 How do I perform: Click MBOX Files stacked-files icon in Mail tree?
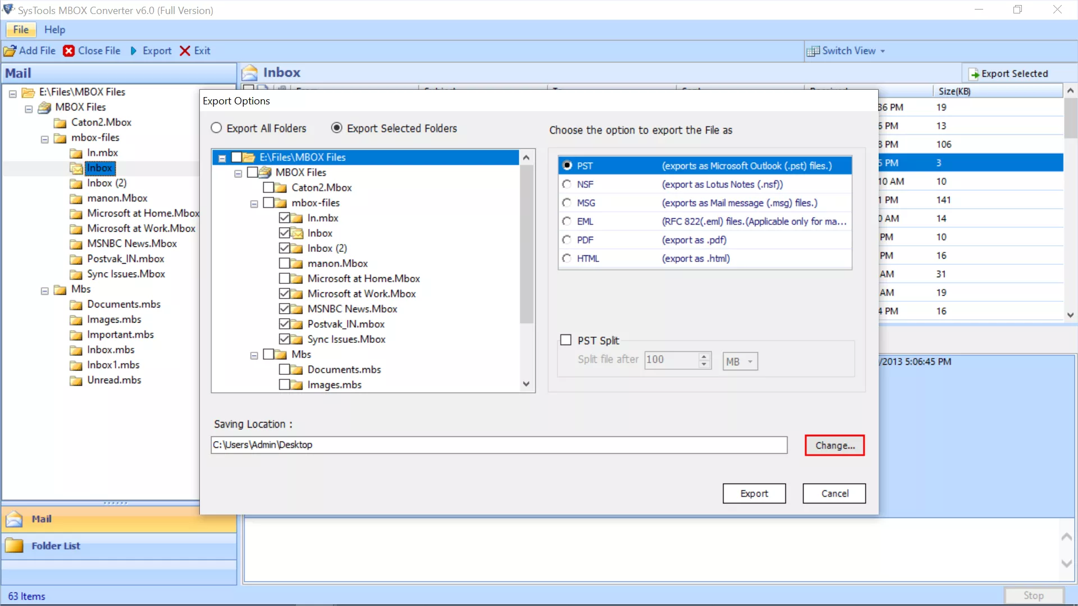point(44,108)
